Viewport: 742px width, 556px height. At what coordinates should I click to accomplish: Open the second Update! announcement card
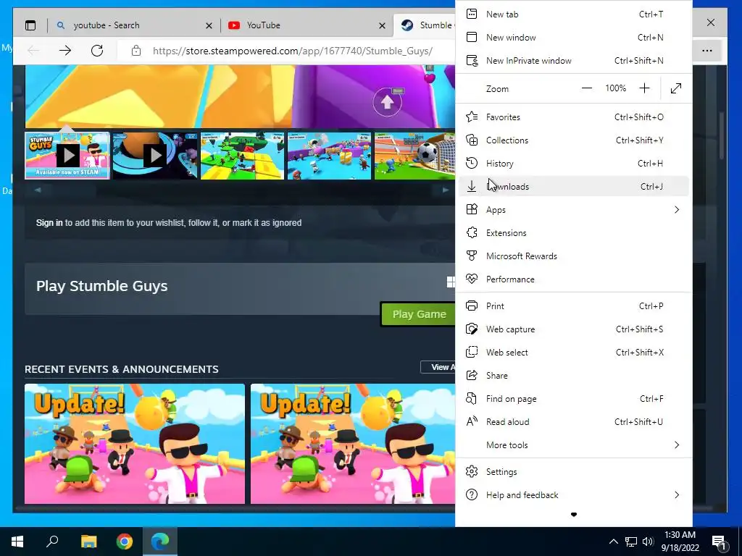coord(353,444)
